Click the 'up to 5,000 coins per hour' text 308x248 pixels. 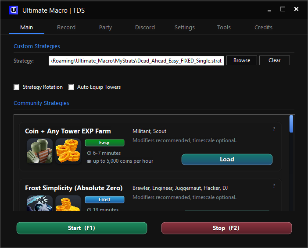(123, 161)
